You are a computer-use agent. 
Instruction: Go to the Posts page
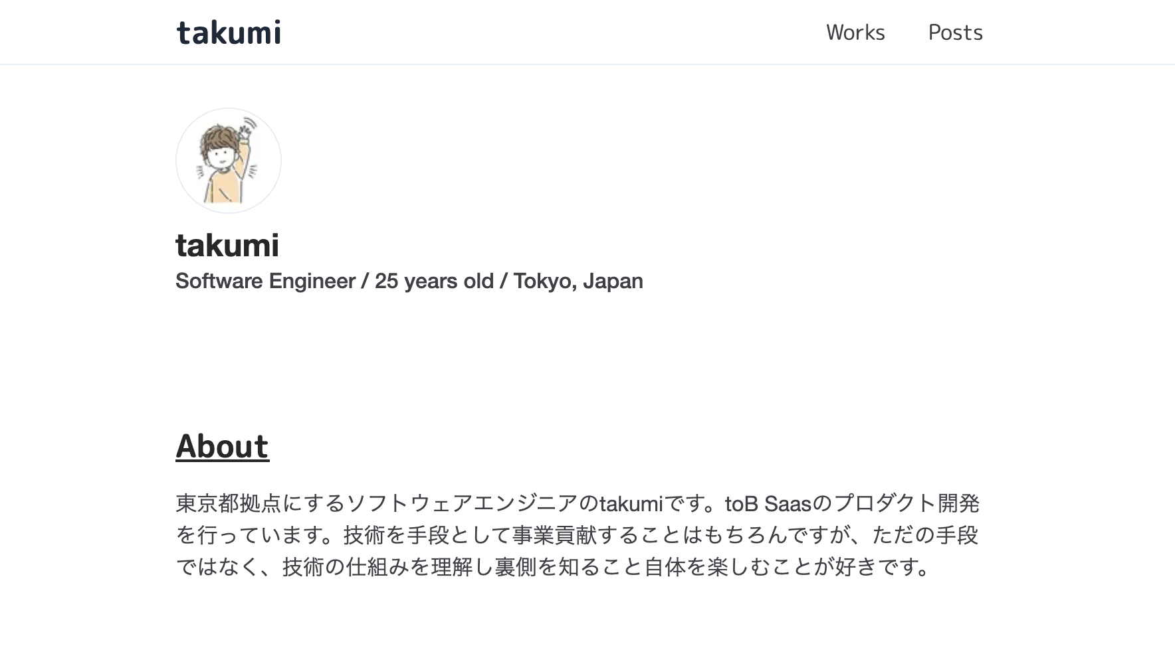pos(955,33)
